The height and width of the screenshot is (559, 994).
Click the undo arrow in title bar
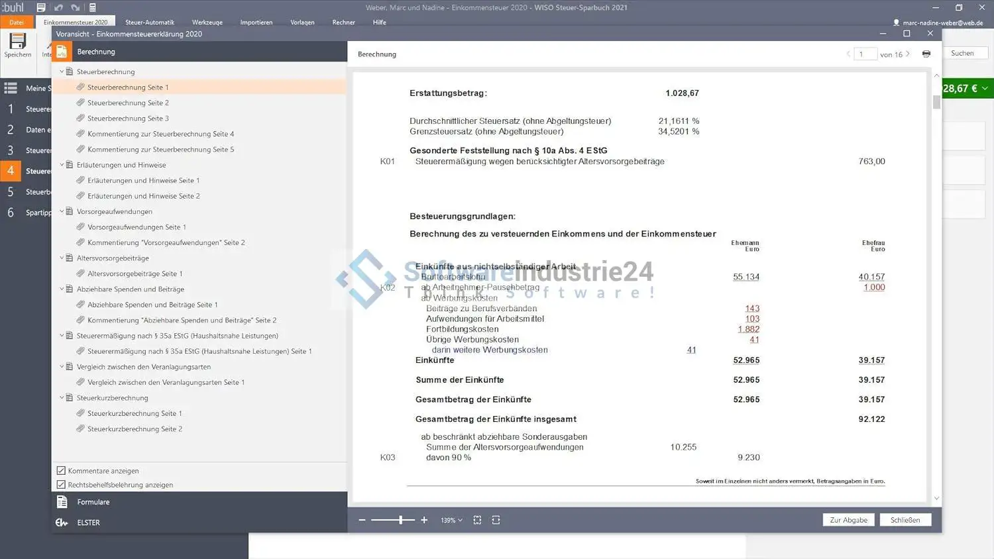[x=58, y=7]
